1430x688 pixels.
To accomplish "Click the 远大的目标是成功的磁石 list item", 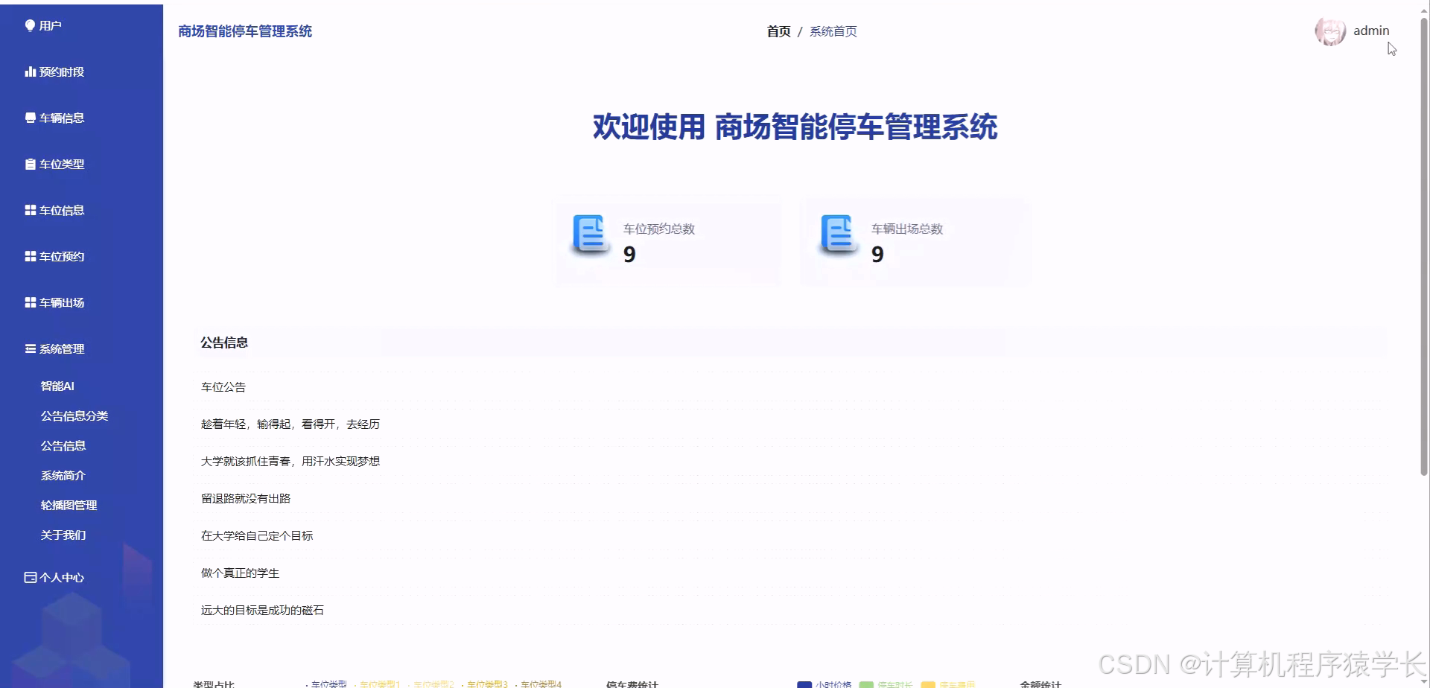I will click(262, 609).
